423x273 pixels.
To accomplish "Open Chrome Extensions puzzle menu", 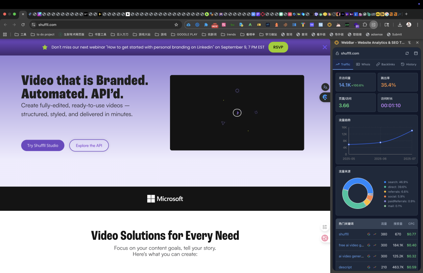I will point(365,25).
